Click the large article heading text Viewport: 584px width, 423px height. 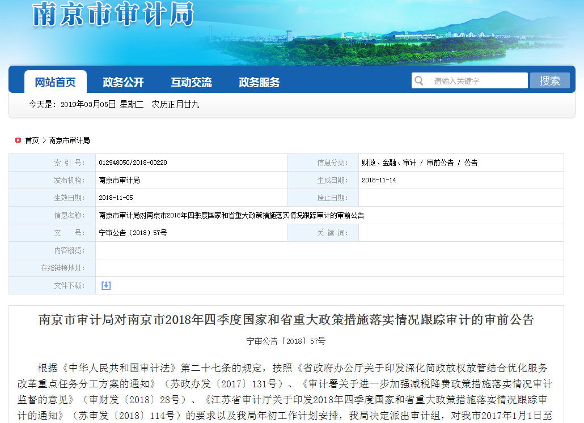[286, 320]
